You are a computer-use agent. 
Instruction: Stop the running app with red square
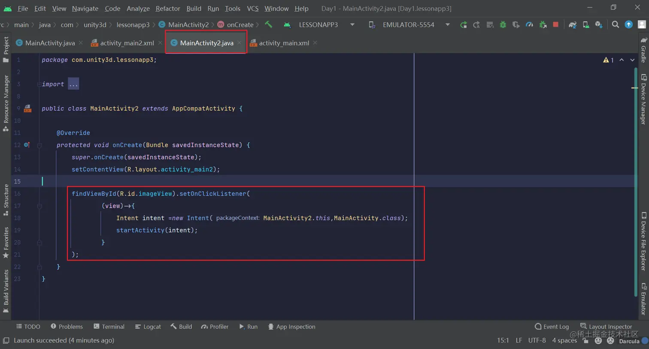point(556,24)
